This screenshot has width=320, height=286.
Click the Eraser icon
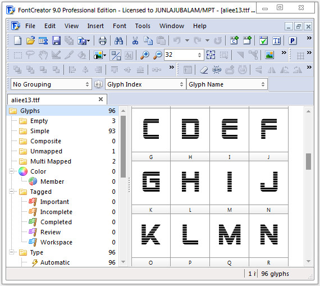[203, 70]
